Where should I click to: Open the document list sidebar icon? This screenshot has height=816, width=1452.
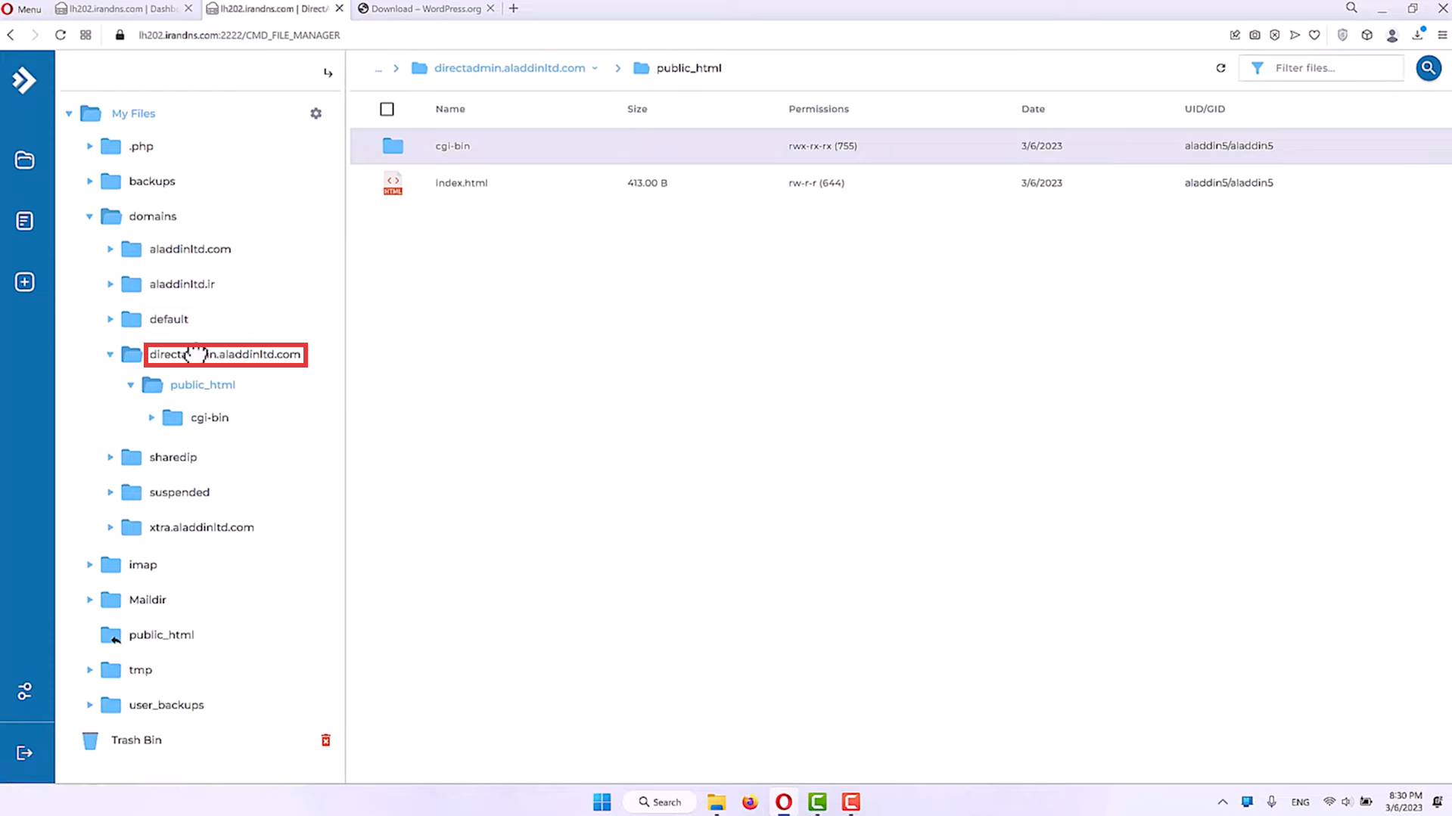coord(24,221)
